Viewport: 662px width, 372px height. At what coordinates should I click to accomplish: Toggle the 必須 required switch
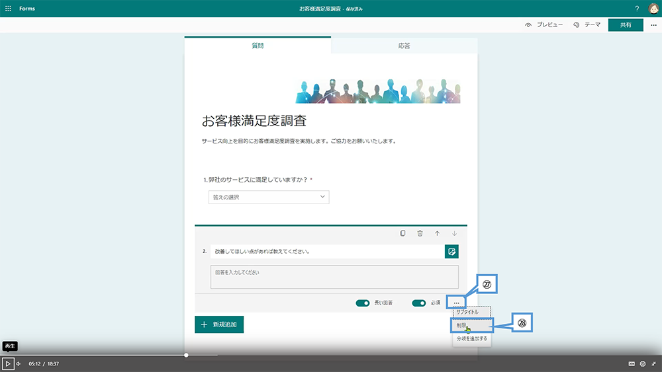[x=419, y=303]
